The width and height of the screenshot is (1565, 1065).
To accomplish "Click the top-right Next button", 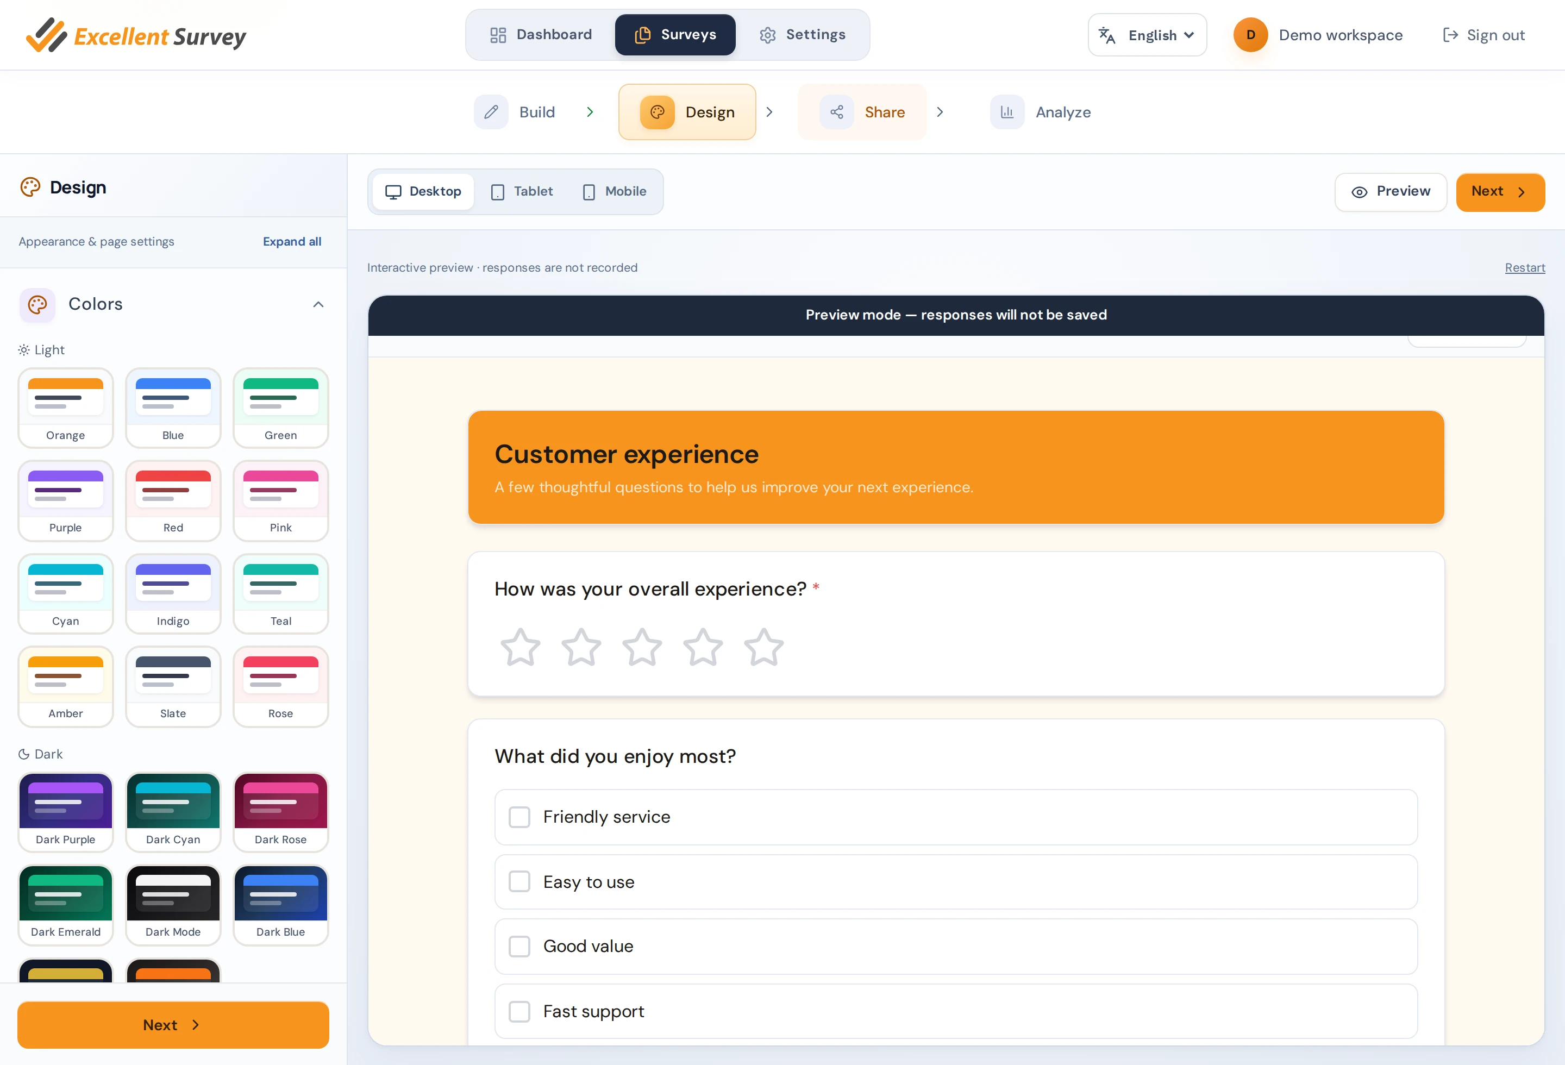I will tap(1500, 192).
